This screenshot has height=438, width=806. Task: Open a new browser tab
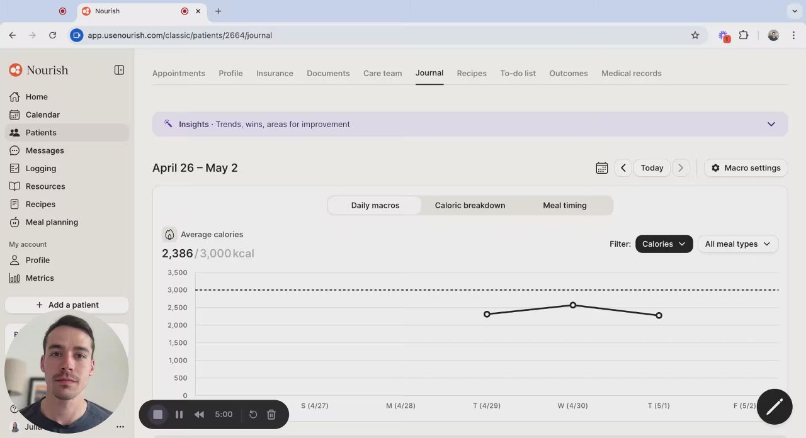pyautogui.click(x=219, y=11)
